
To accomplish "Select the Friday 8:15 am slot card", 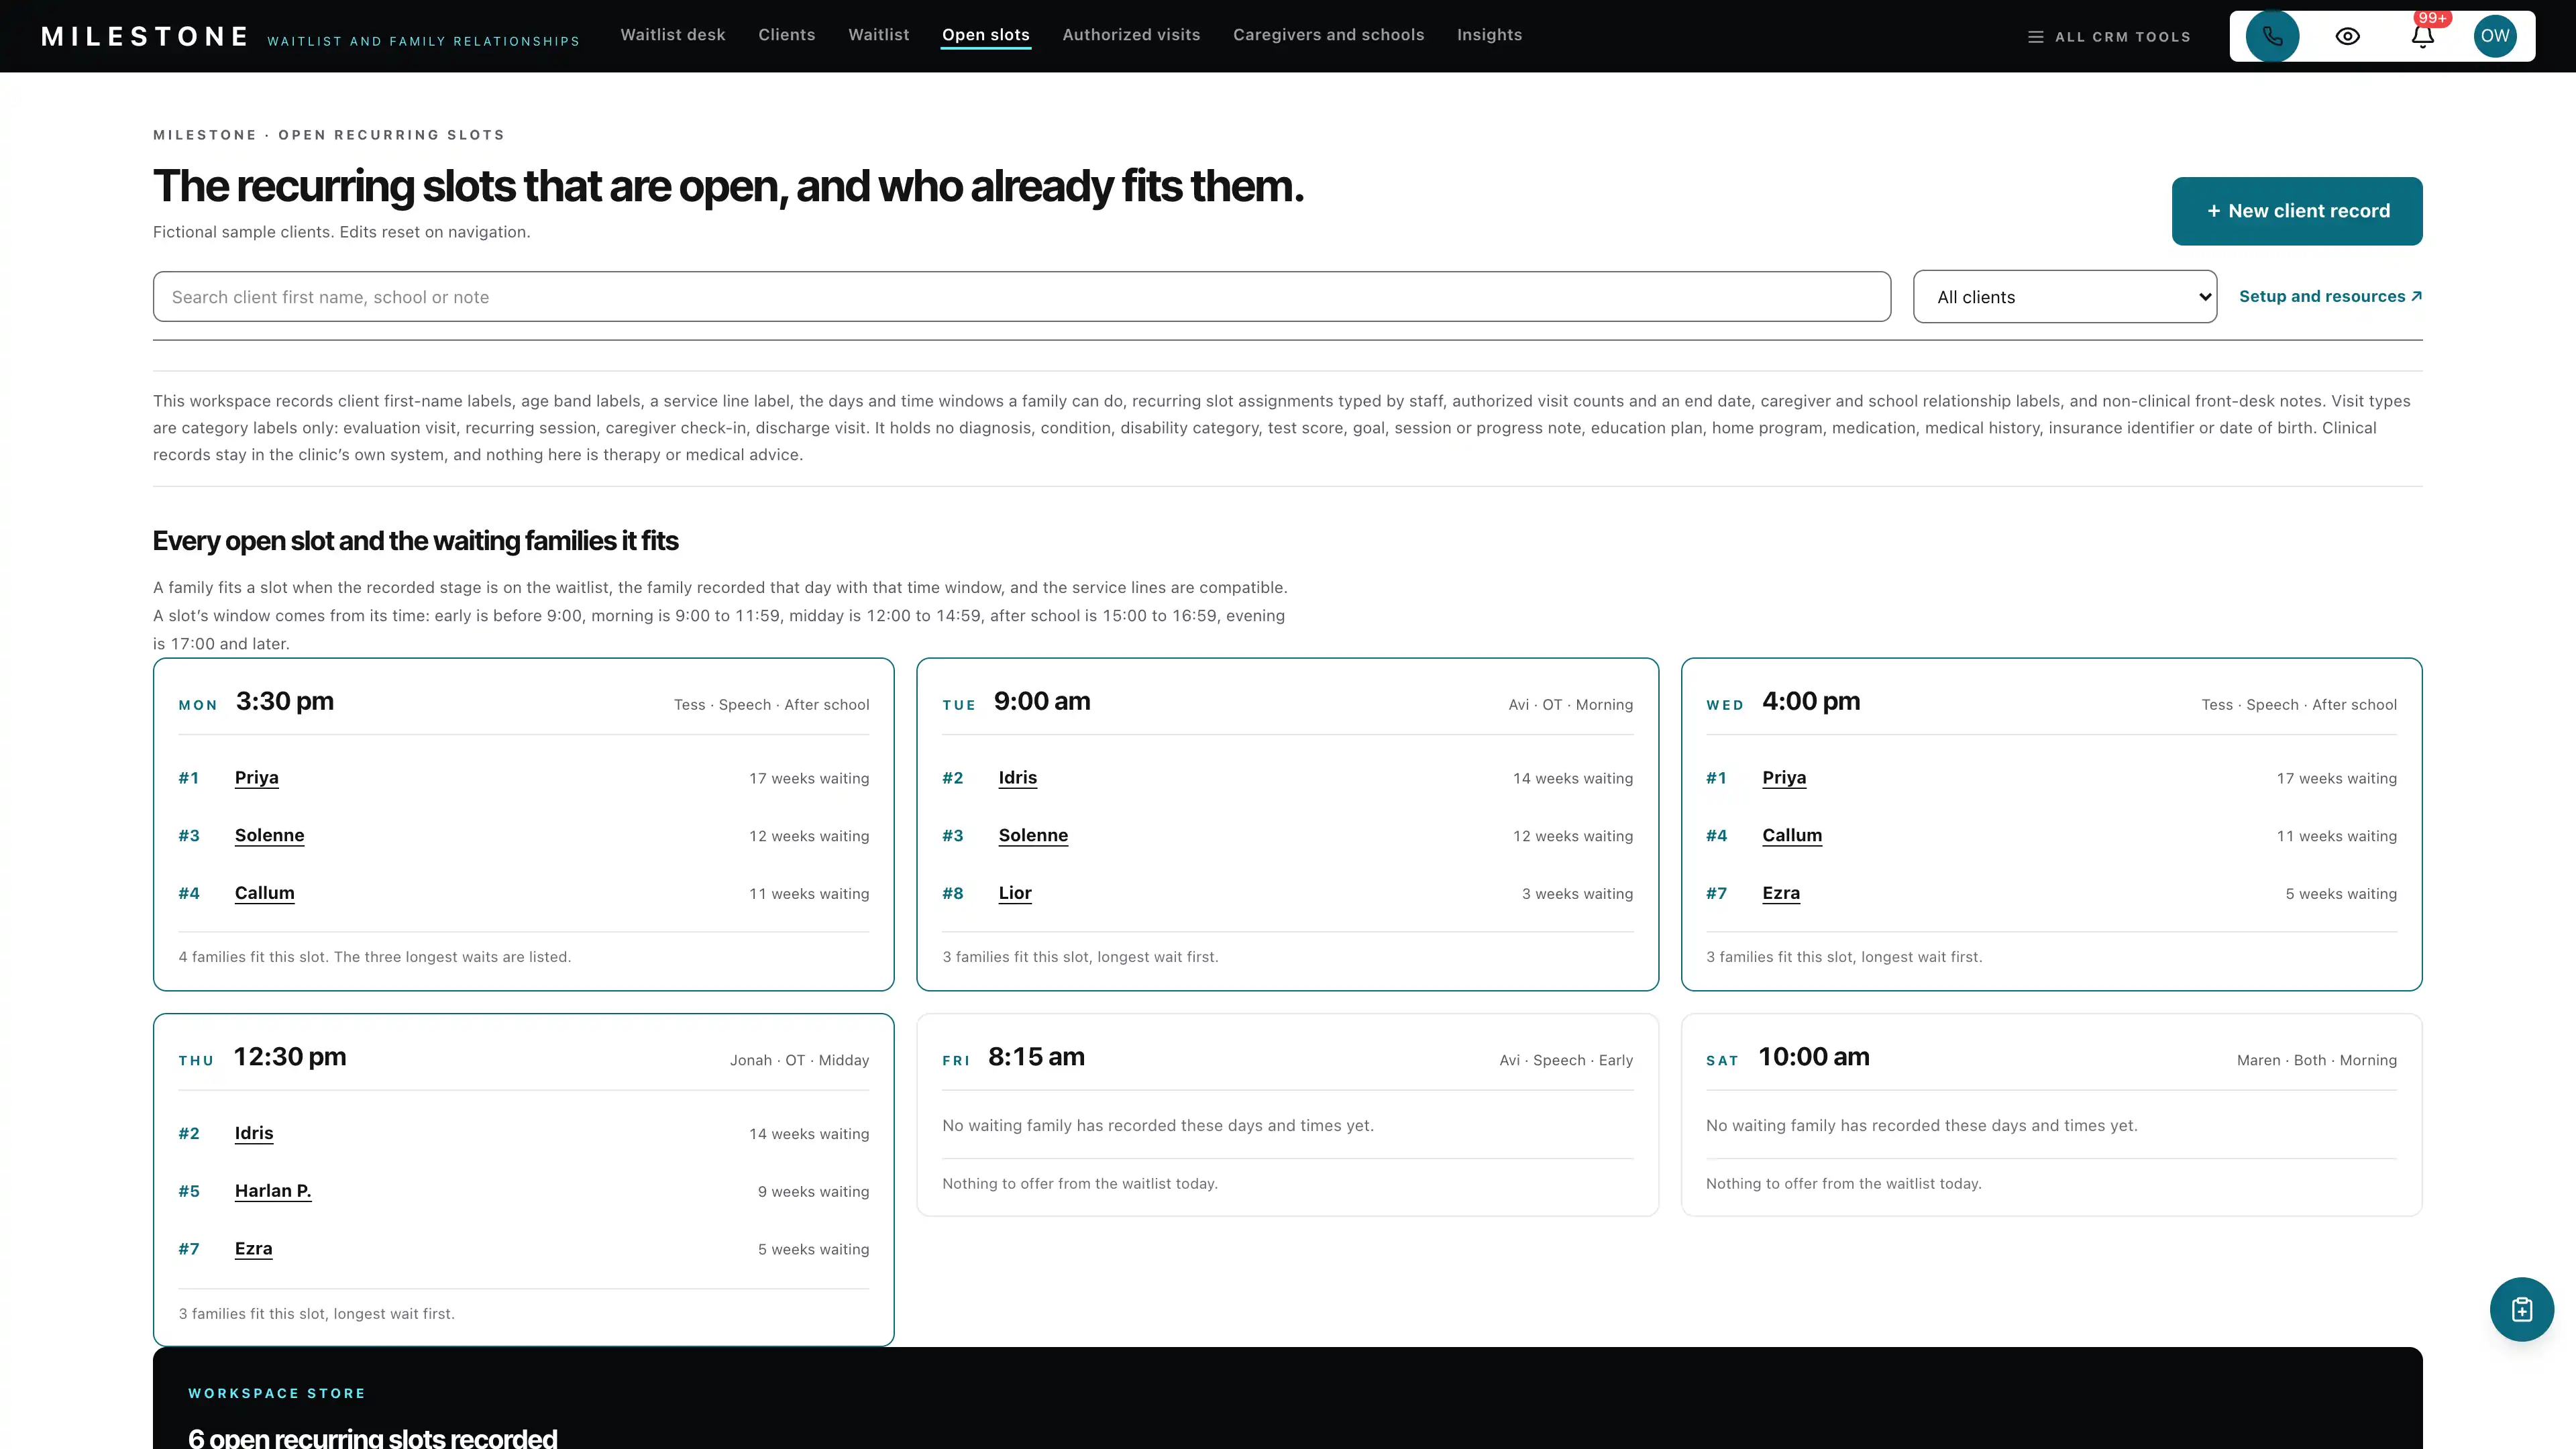I will point(1287,1115).
